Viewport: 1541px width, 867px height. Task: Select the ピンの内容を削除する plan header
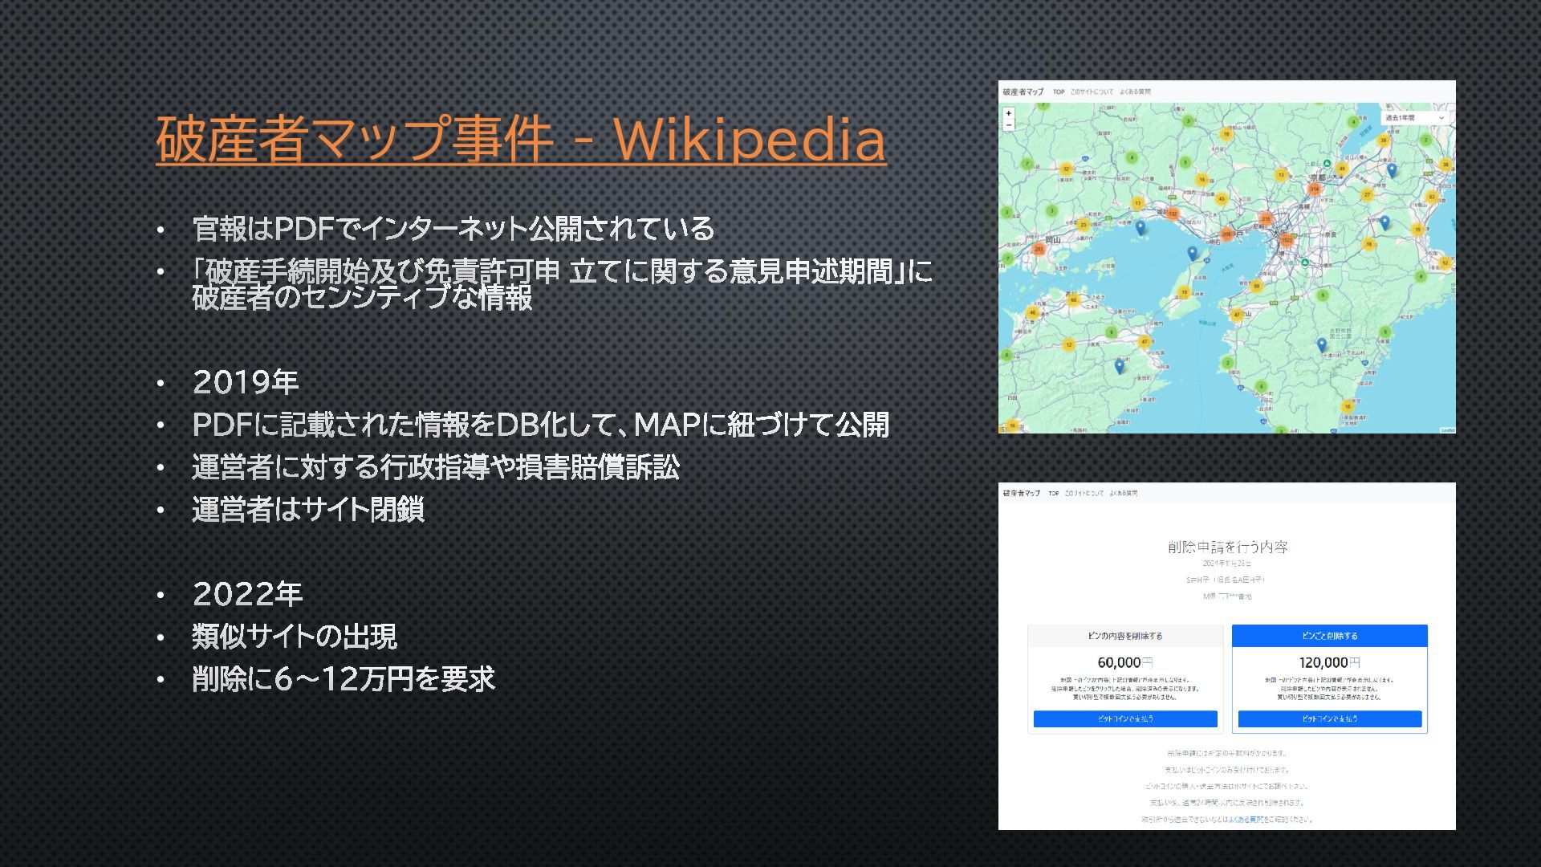pyautogui.click(x=1125, y=636)
